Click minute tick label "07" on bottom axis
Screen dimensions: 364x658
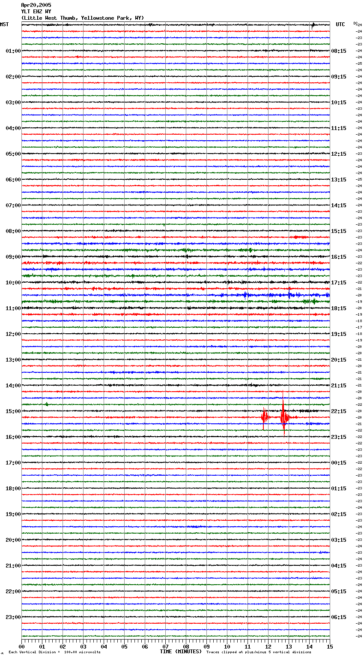coord(165,646)
